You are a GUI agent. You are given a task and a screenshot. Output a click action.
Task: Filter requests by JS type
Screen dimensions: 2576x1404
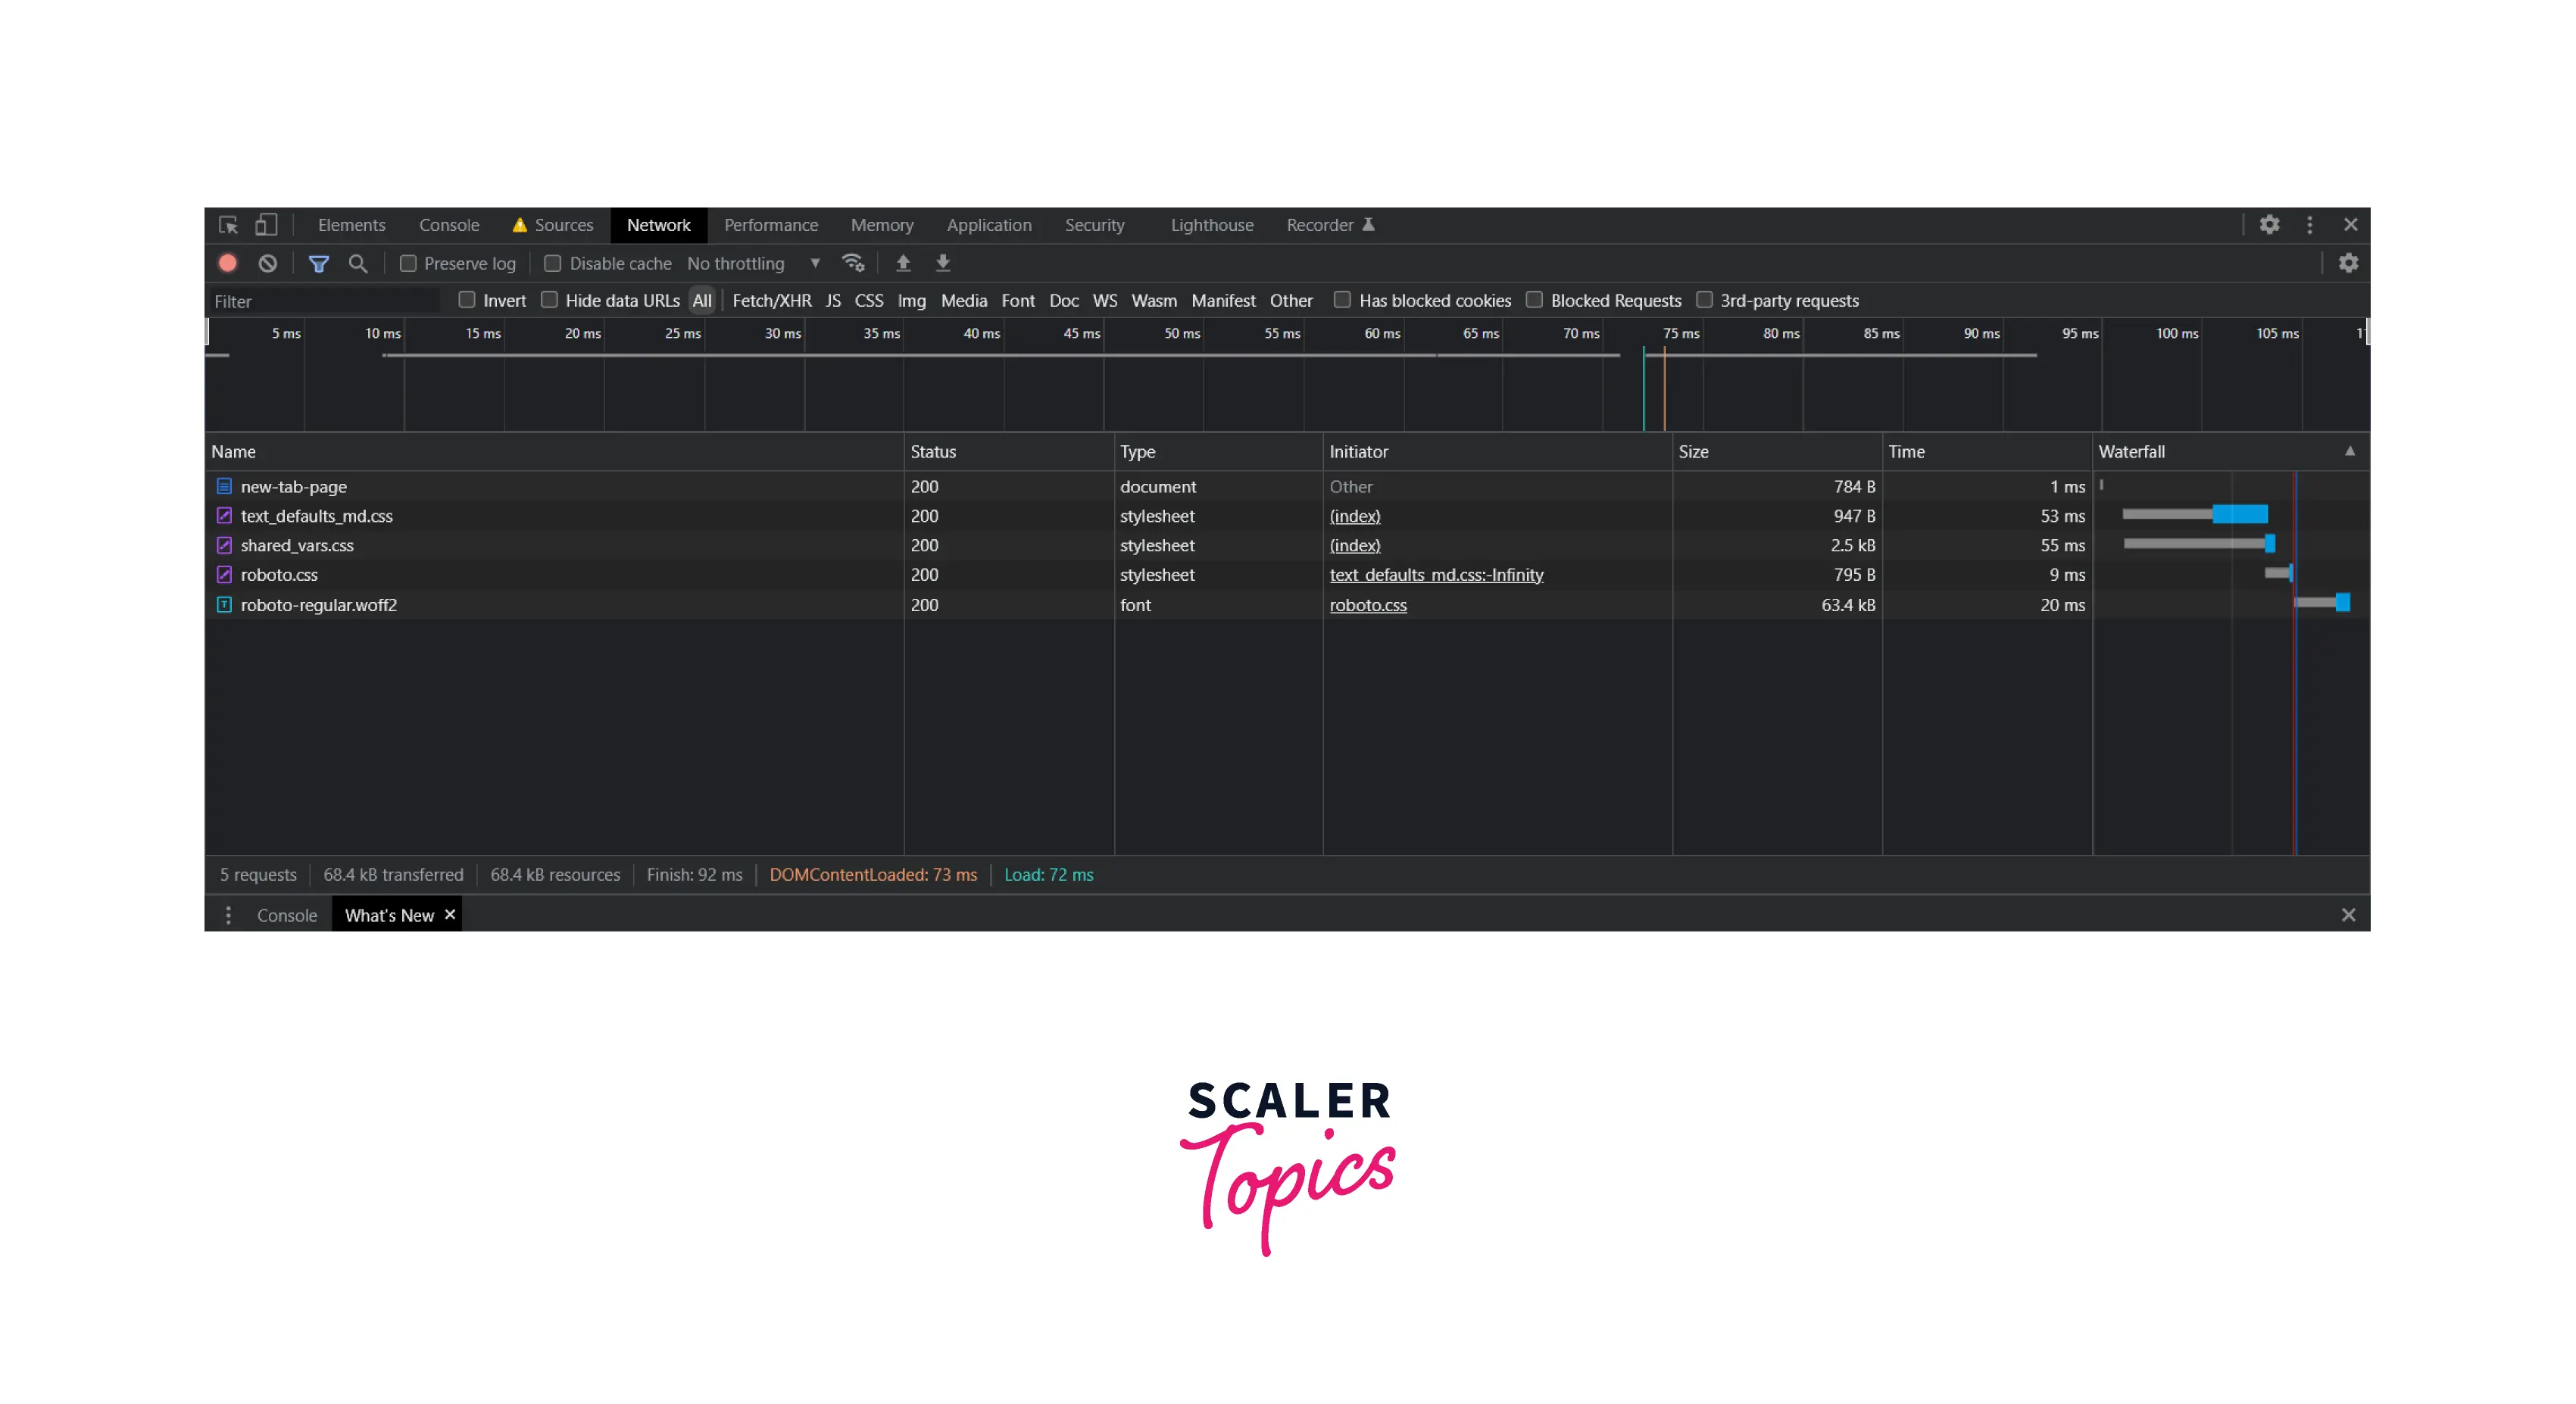click(x=832, y=300)
